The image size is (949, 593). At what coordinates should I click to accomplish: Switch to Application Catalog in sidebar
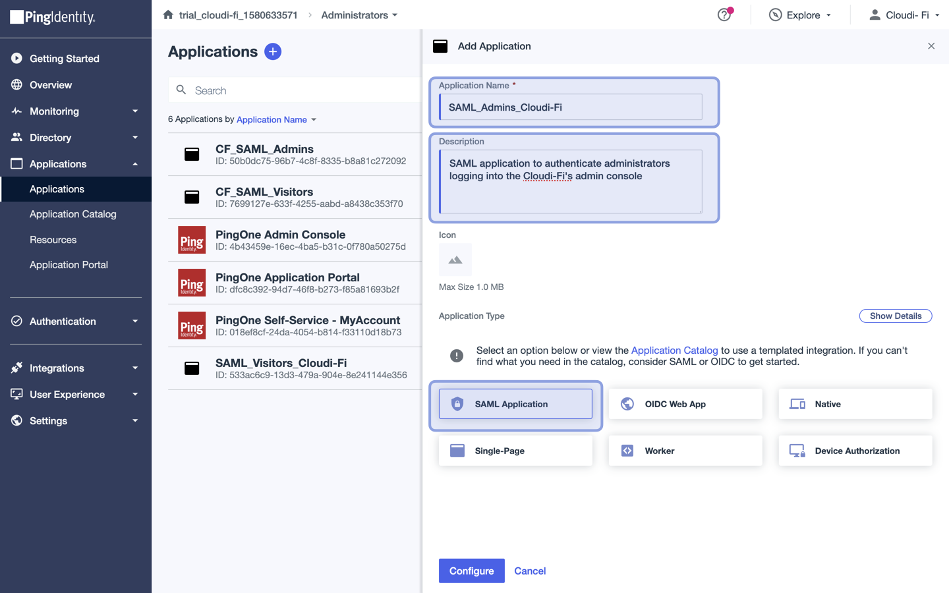(x=71, y=213)
